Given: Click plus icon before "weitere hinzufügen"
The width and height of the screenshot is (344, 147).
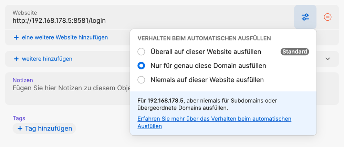Looking at the screenshot, I should tap(16, 59).
